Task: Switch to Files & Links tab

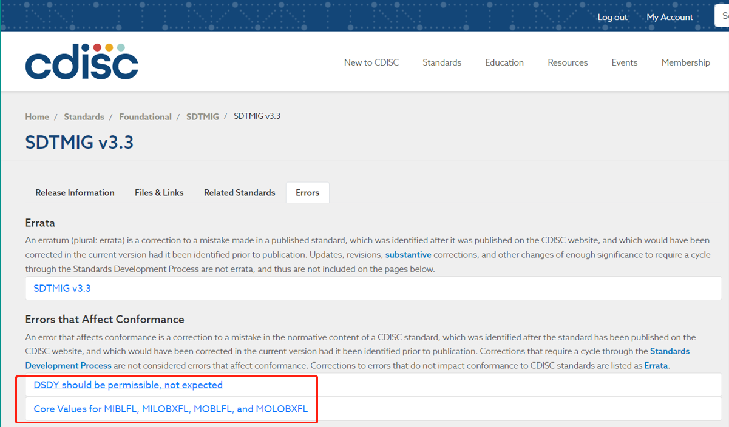Action: (x=159, y=193)
